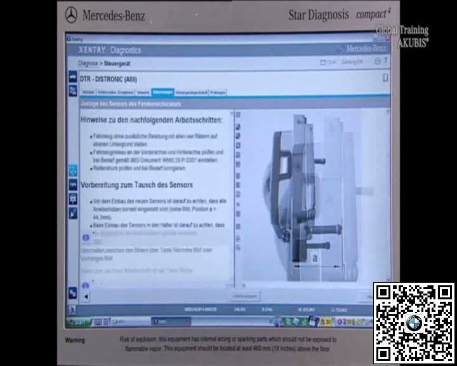
Task: Open the Istwerte tab
Action: (143, 93)
